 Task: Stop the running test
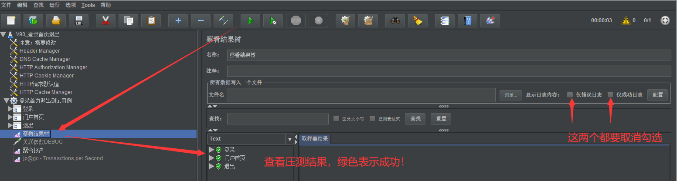click(x=296, y=20)
